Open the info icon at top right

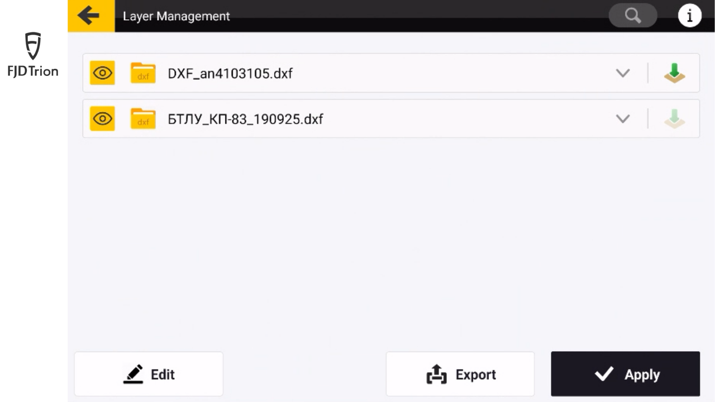coord(690,16)
